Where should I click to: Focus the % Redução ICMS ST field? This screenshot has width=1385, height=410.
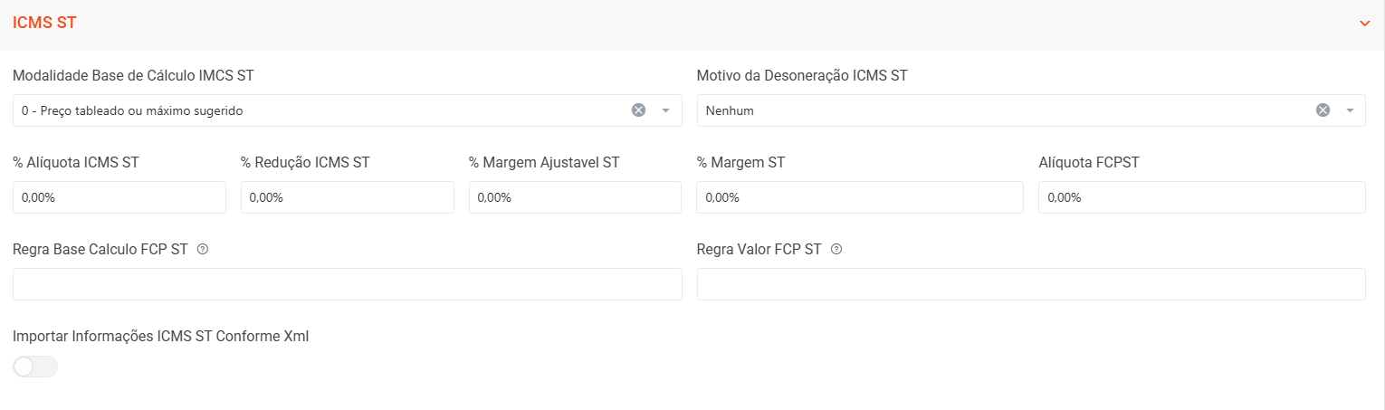(x=347, y=197)
